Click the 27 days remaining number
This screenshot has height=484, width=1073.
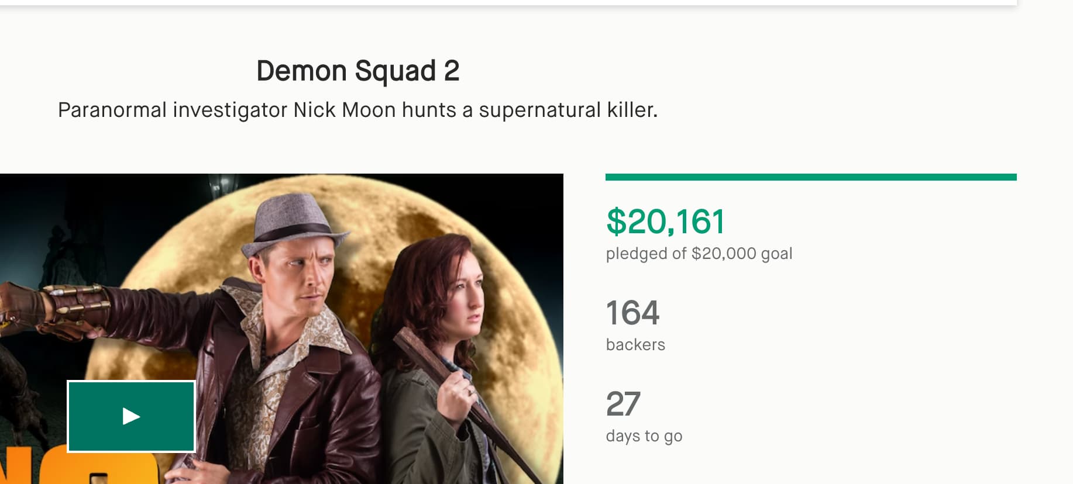(x=623, y=404)
